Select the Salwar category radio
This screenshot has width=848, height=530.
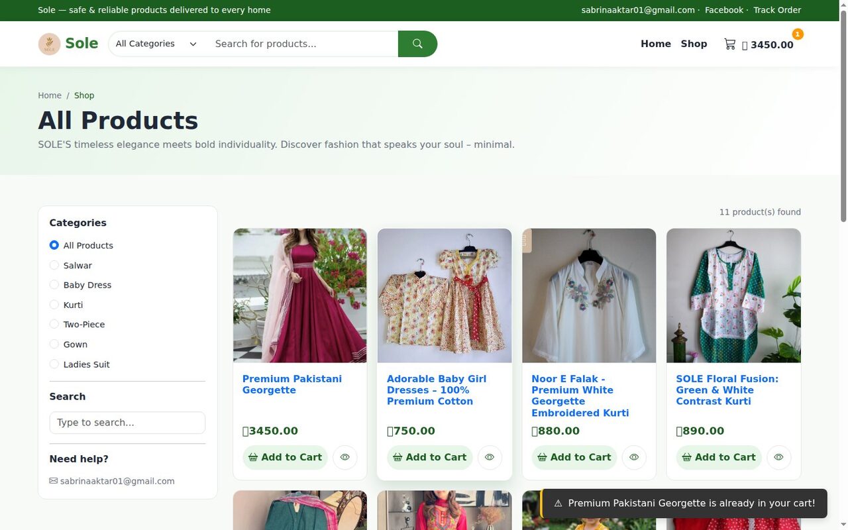point(54,265)
